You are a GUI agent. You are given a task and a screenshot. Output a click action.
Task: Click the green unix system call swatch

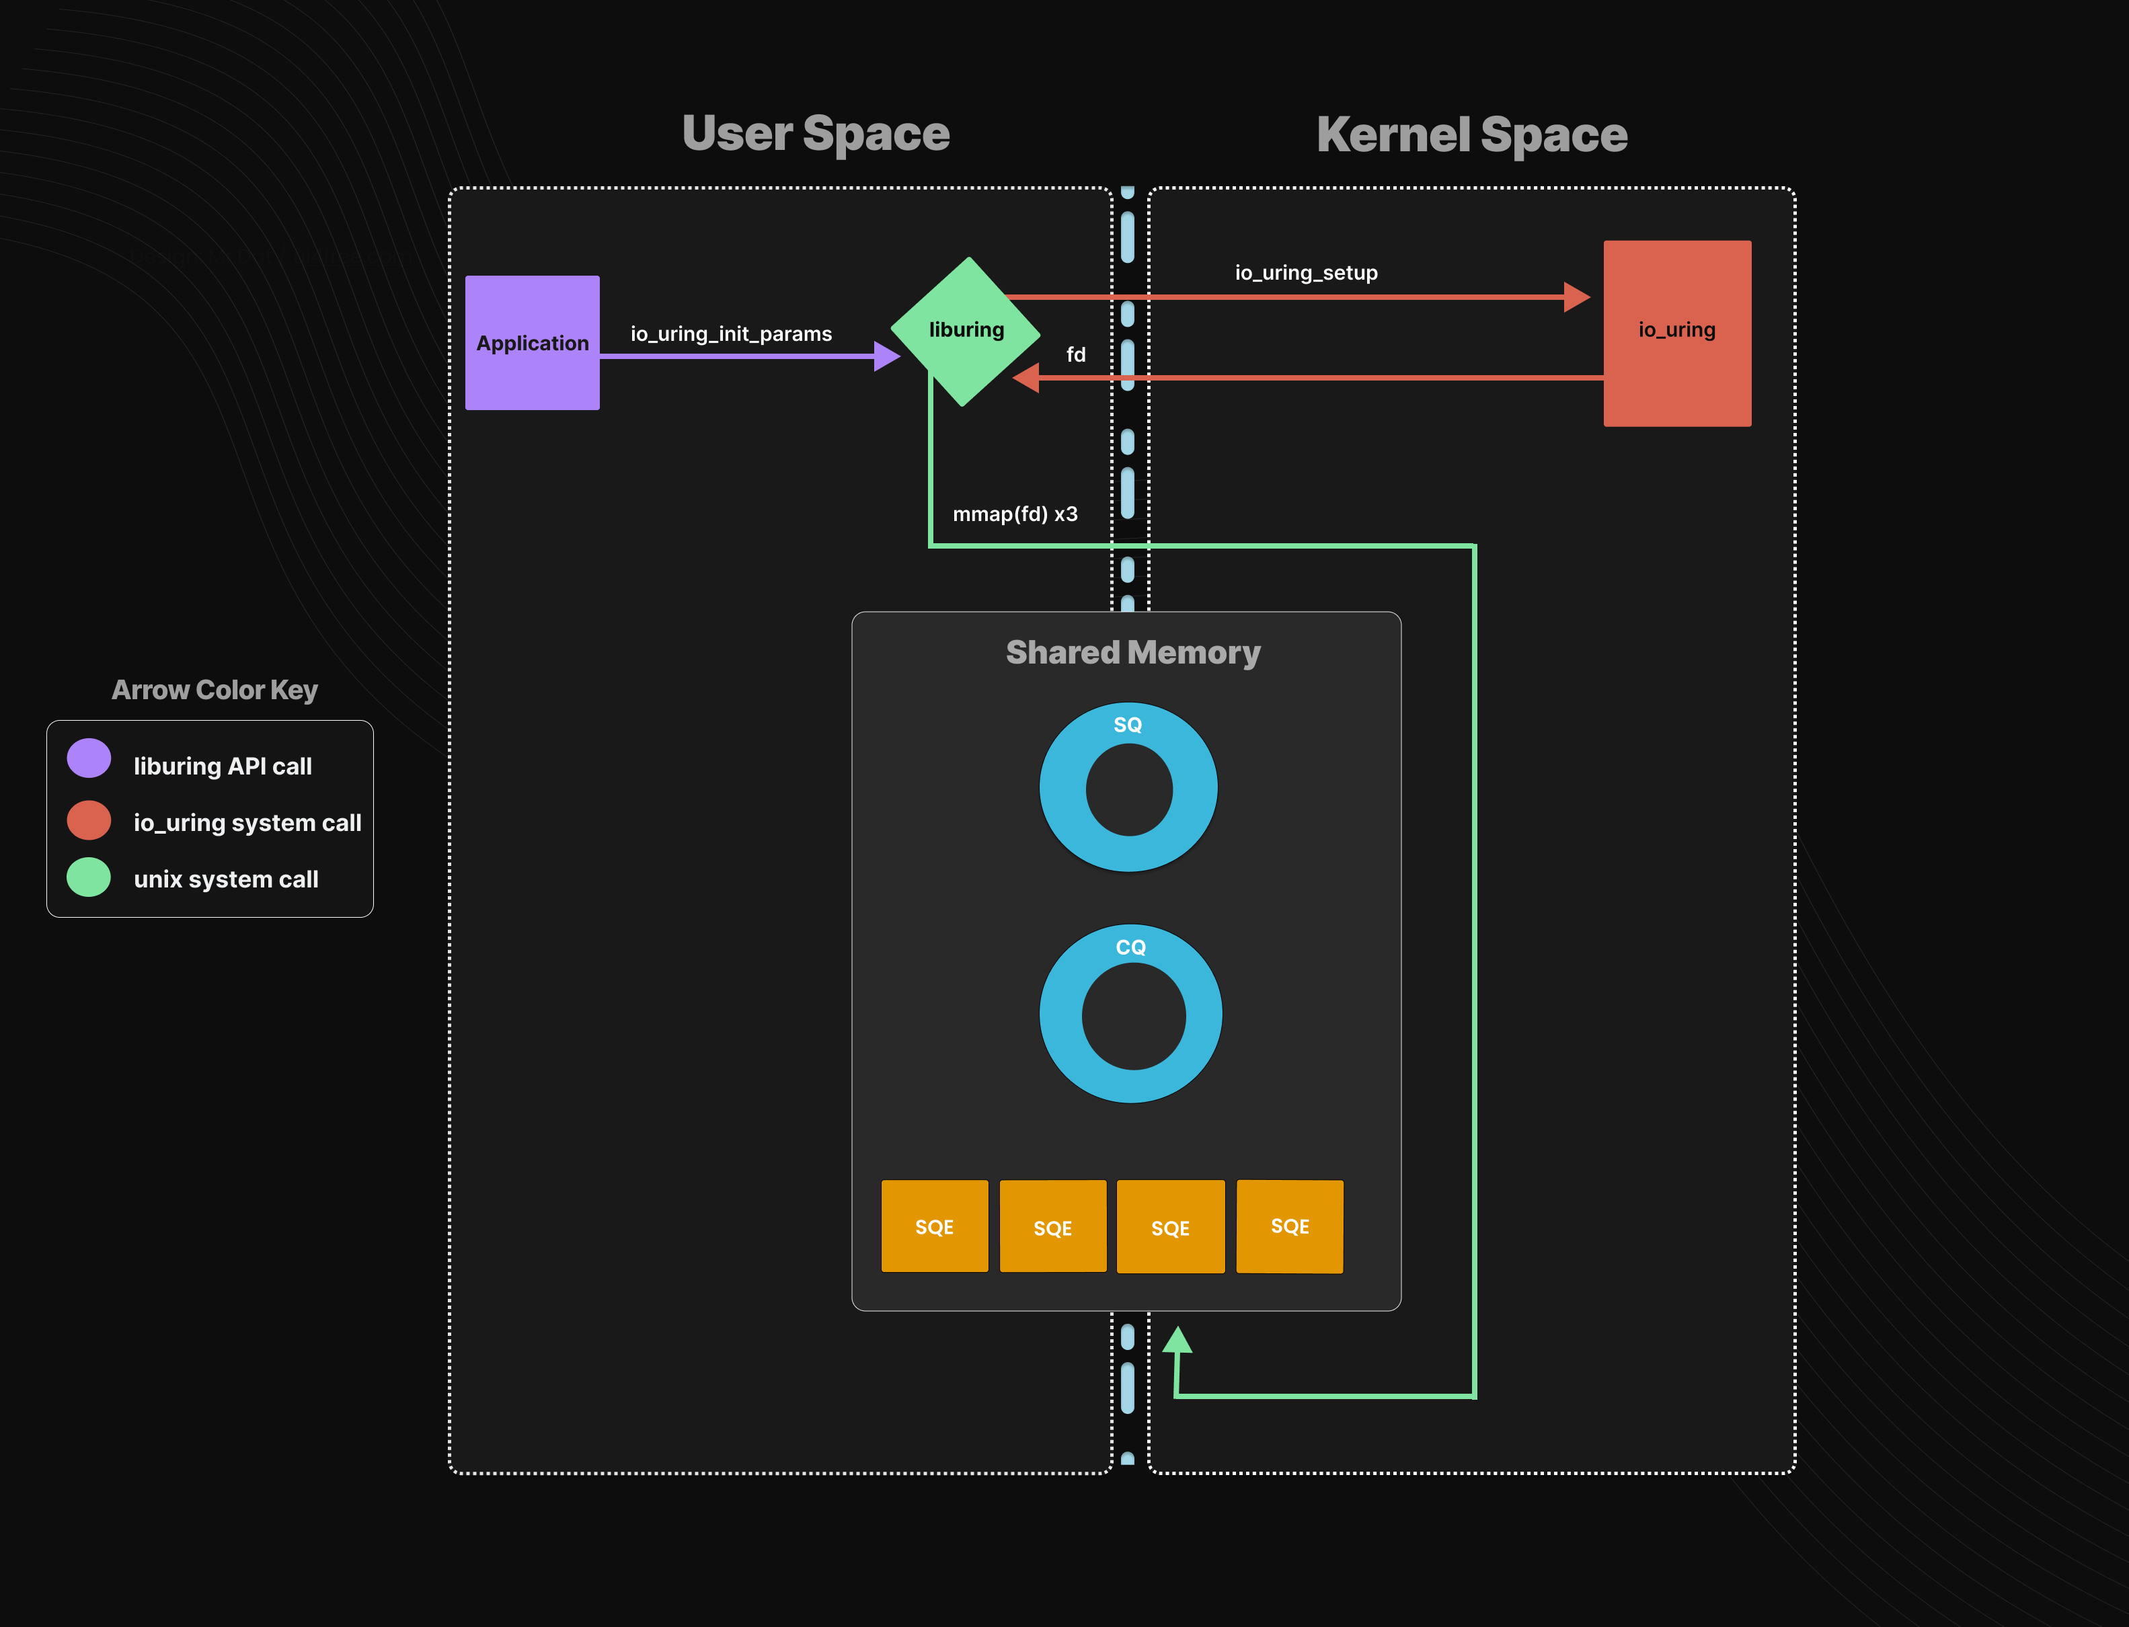click(89, 877)
